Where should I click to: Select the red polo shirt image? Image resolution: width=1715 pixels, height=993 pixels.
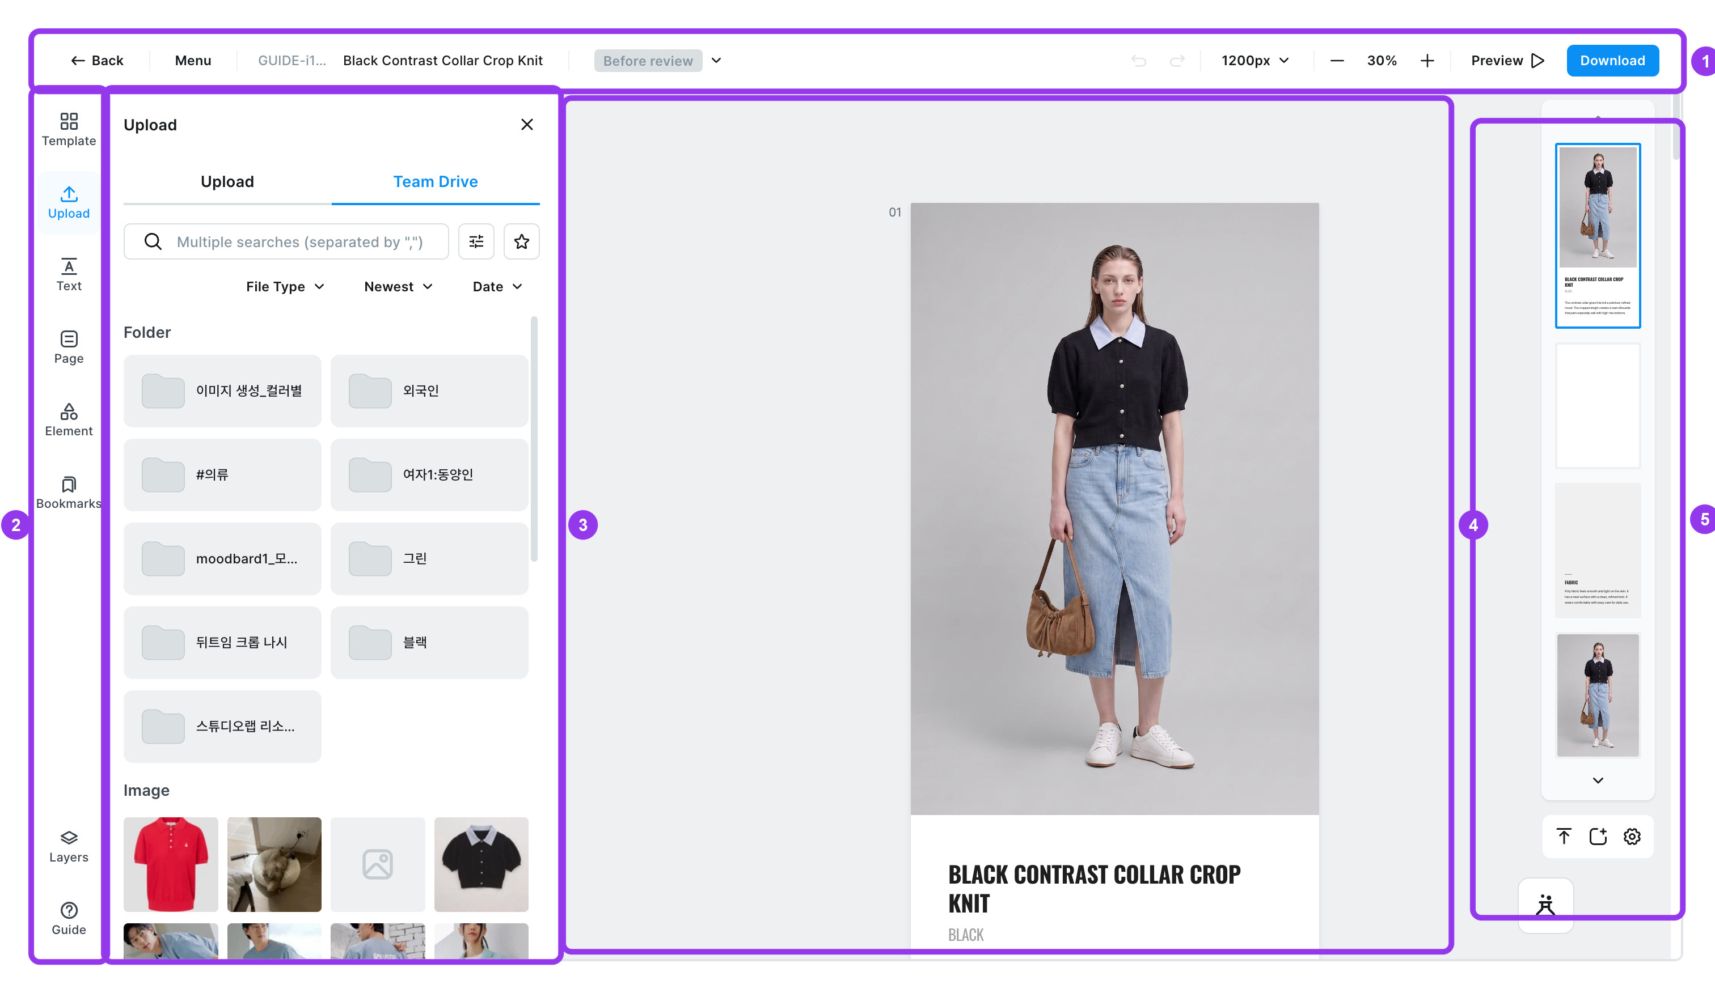click(171, 864)
